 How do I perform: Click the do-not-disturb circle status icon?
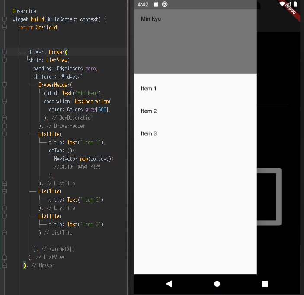pyautogui.click(x=165, y=4)
